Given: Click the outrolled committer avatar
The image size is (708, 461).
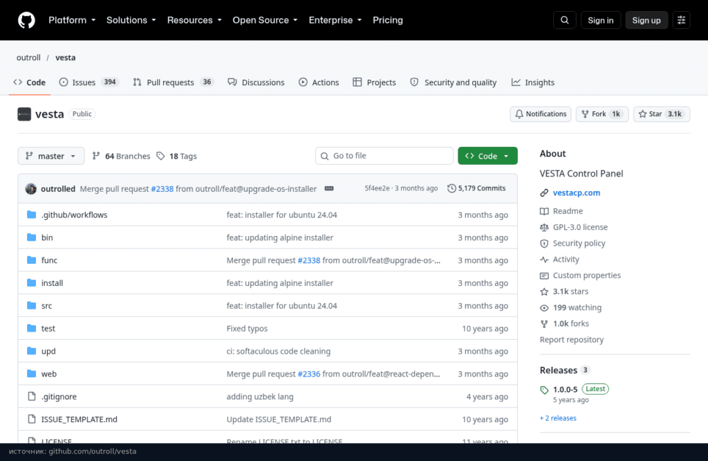Looking at the screenshot, I should click(x=30, y=188).
